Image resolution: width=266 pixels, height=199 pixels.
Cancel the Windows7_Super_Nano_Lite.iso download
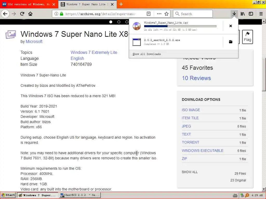coord(231,26)
